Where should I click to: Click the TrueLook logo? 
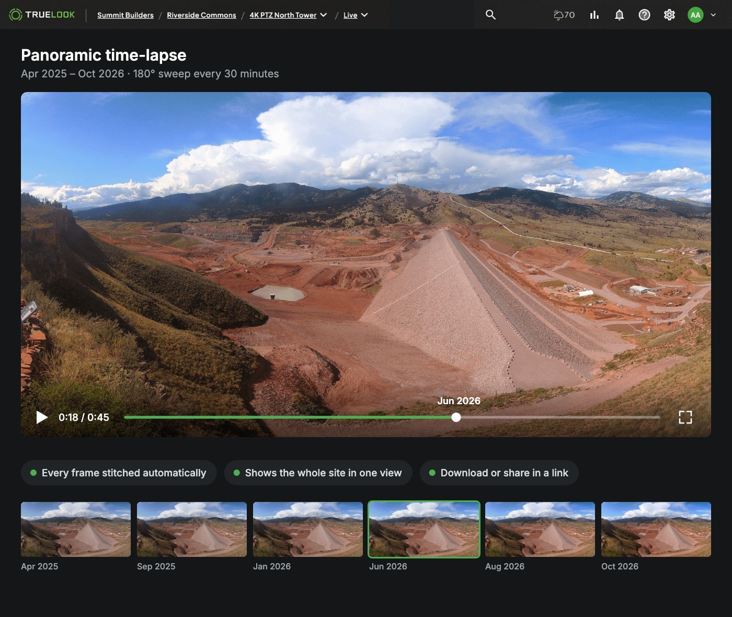tap(42, 15)
